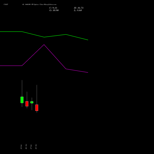Viewport: 154px width, 154px height.
Task: Select the 23 Oct green candlestick
Action: pyautogui.click(x=22, y=100)
